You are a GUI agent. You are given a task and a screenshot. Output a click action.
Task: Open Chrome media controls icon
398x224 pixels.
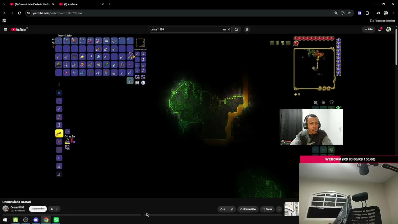pyautogui.click(x=378, y=13)
